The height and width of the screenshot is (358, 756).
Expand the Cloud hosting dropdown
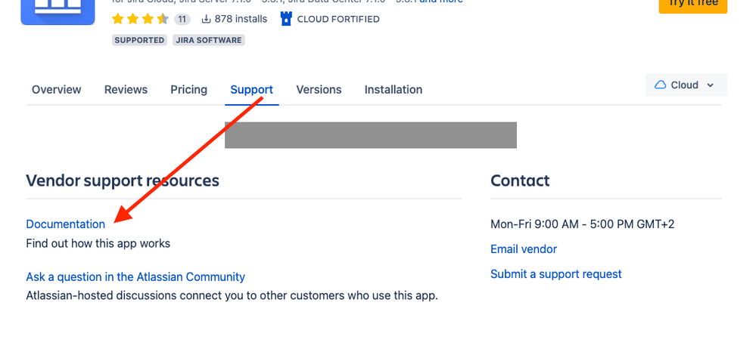pyautogui.click(x=686, y=85)
